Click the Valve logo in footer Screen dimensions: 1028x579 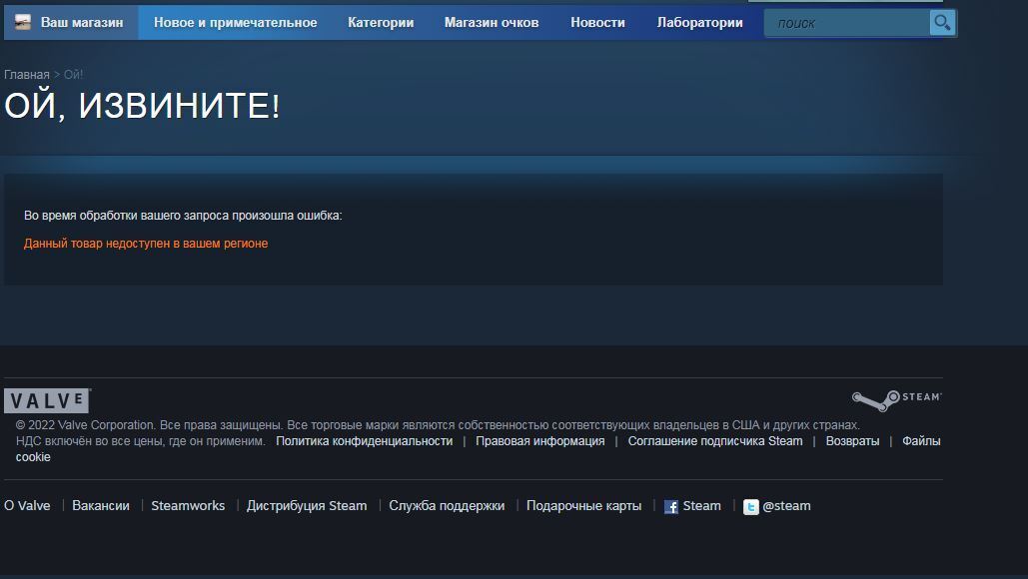[x=47, y=401]
